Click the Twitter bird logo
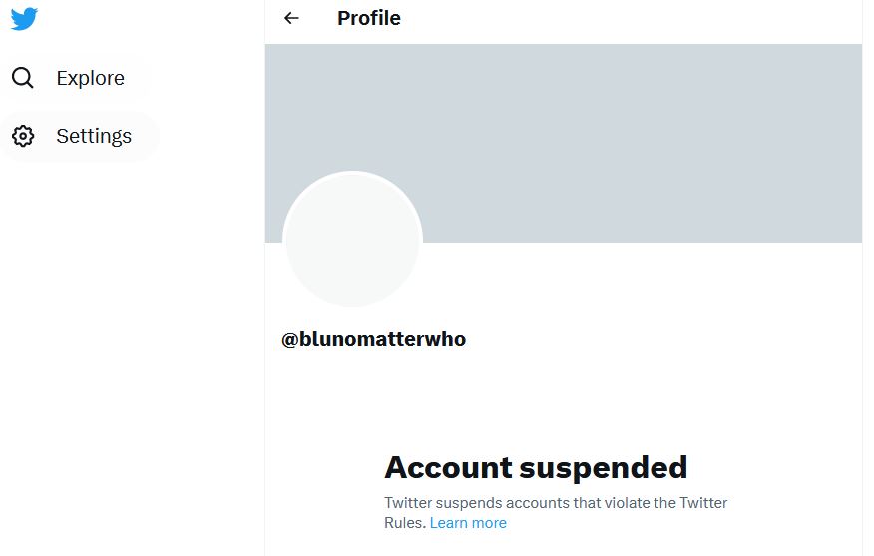The image size is (874, 556). click(24, 19)
